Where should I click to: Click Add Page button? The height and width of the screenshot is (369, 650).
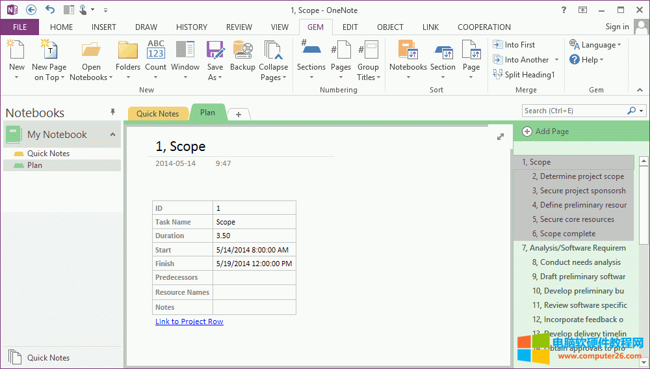(x=545, y=131)
